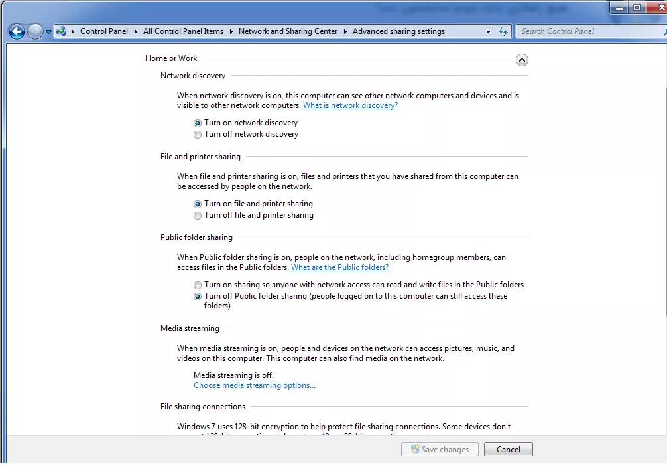Image resolution: width=667 pixels, height=465 pixels.
Task: Click the Home or Work heading
Action: 171,58
